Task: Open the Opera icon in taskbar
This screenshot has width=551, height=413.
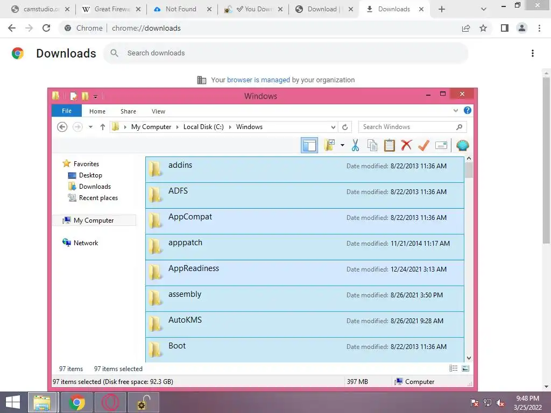Action: point(110,402)
